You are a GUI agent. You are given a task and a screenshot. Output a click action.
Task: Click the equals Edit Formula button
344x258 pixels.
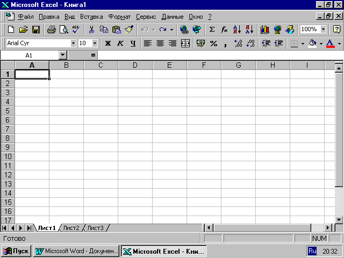coord(93,55)
